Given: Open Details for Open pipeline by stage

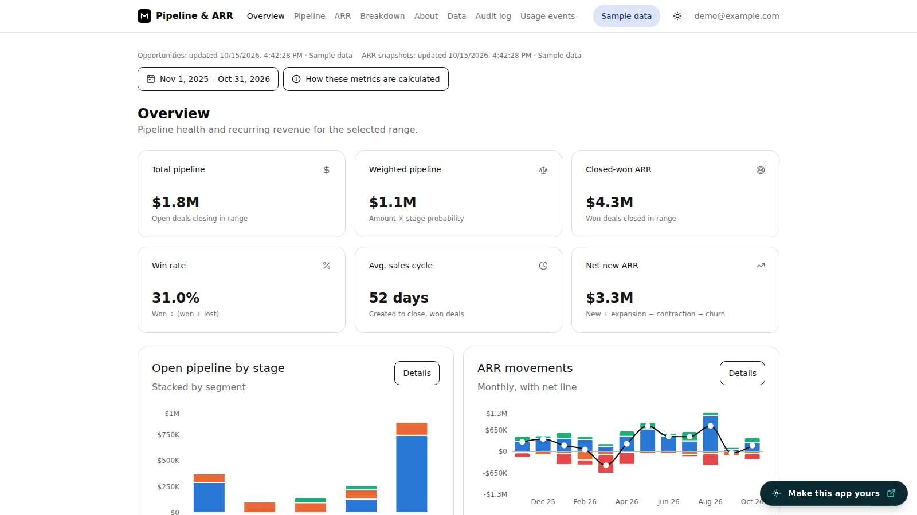Looking at the screenshot, I should (x=417, y=373).
